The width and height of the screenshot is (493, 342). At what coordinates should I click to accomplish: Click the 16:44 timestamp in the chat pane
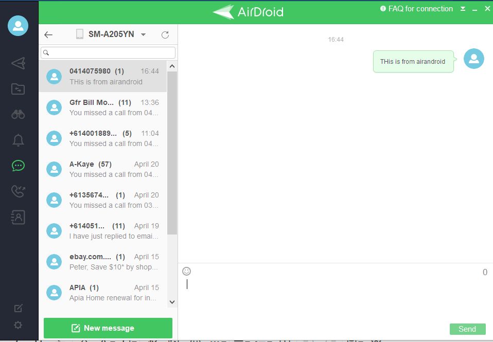point(336,40)
